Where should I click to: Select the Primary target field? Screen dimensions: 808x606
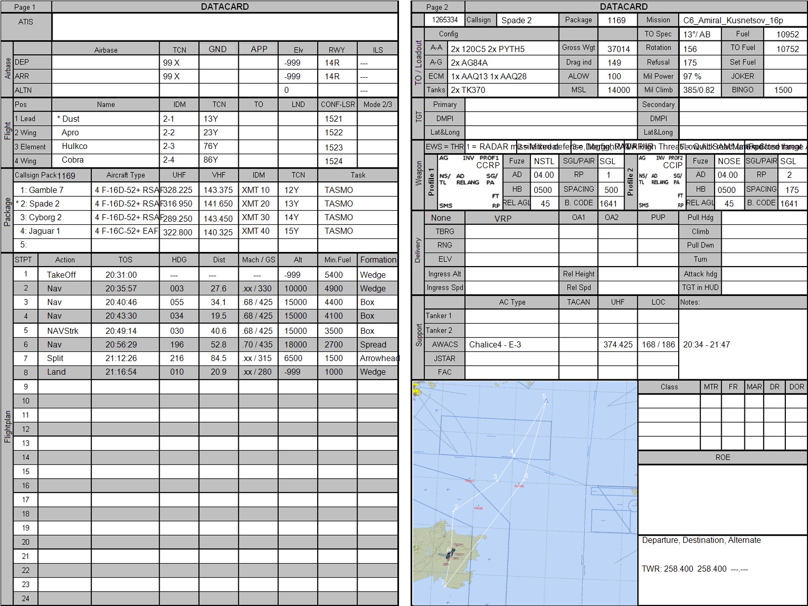(x=550, y=105)
